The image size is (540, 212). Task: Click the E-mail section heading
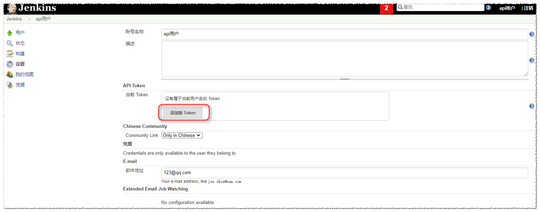click(130, 162)
